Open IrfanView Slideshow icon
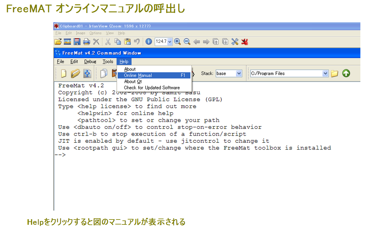 (x=67, y=42)
